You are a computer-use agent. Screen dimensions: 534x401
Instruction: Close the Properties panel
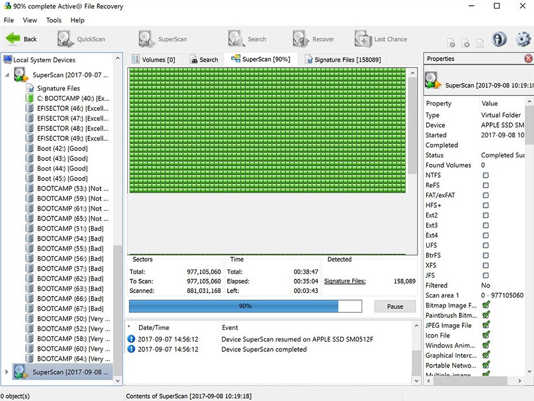point(528,59)
